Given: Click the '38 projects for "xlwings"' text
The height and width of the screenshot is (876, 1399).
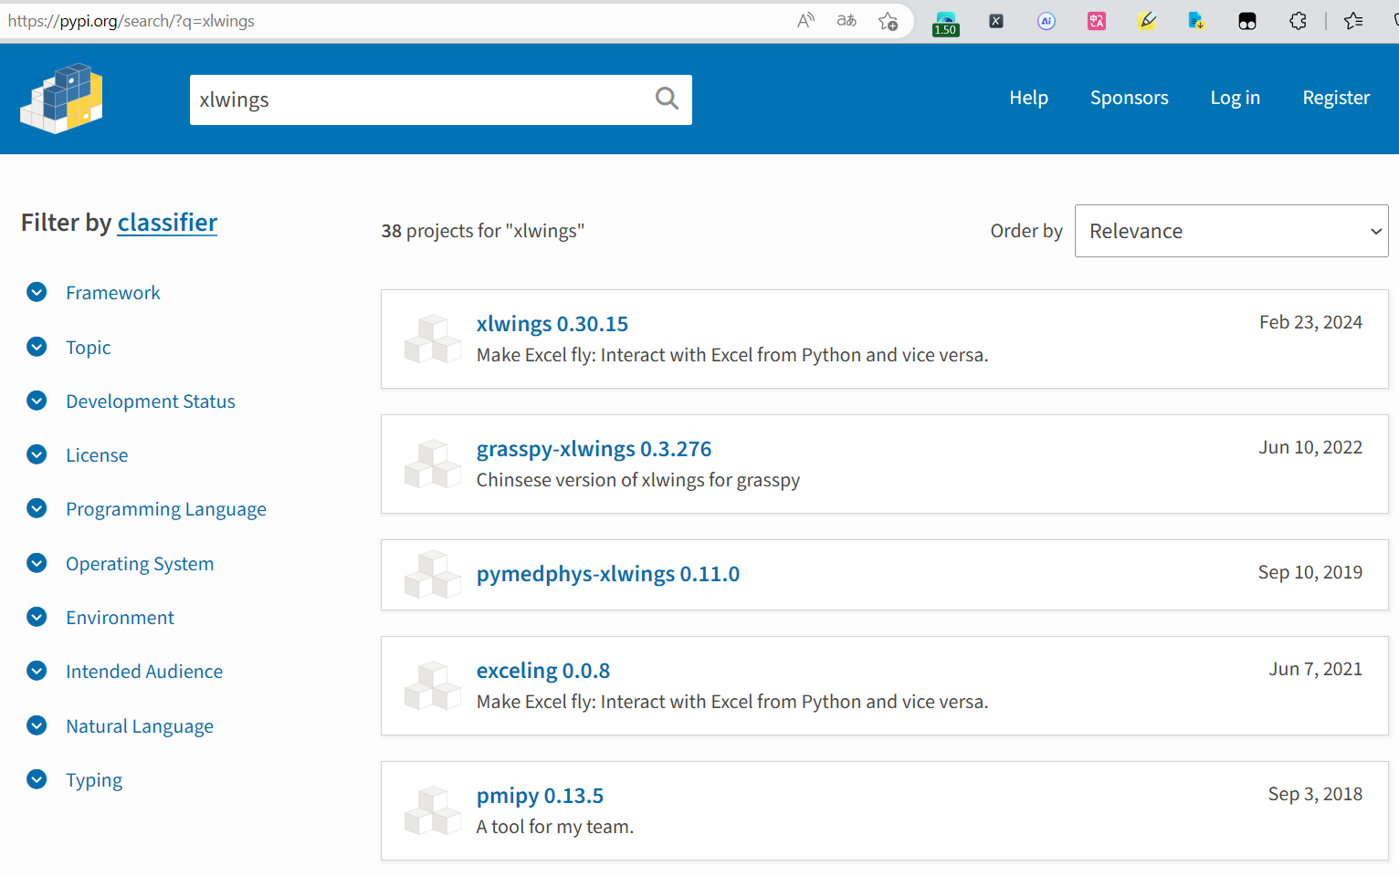Looking at the screenshot, I should [483, 231].
